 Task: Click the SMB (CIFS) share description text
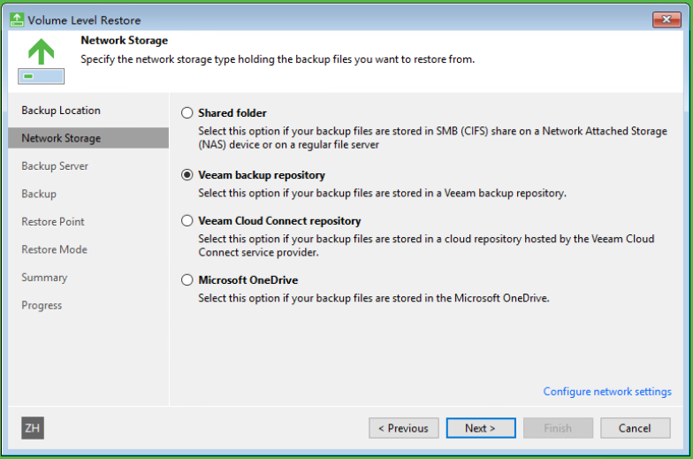[433, 138]
